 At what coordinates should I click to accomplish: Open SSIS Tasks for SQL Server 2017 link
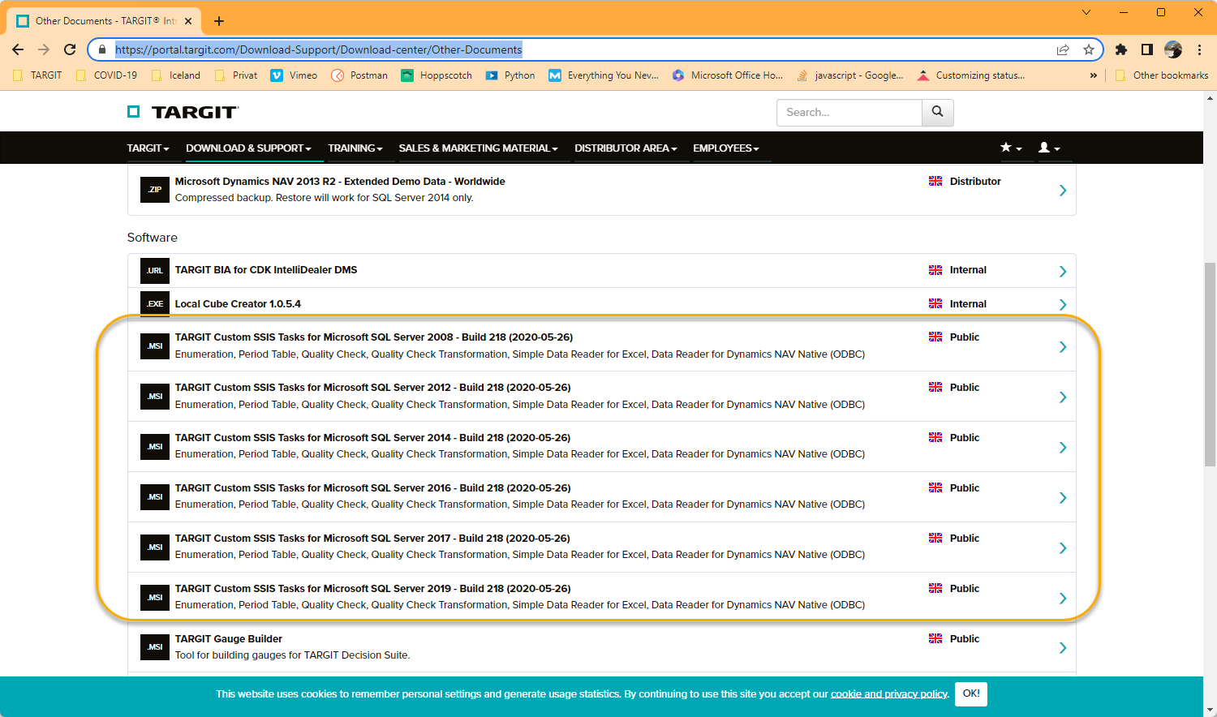click(372, 539)
